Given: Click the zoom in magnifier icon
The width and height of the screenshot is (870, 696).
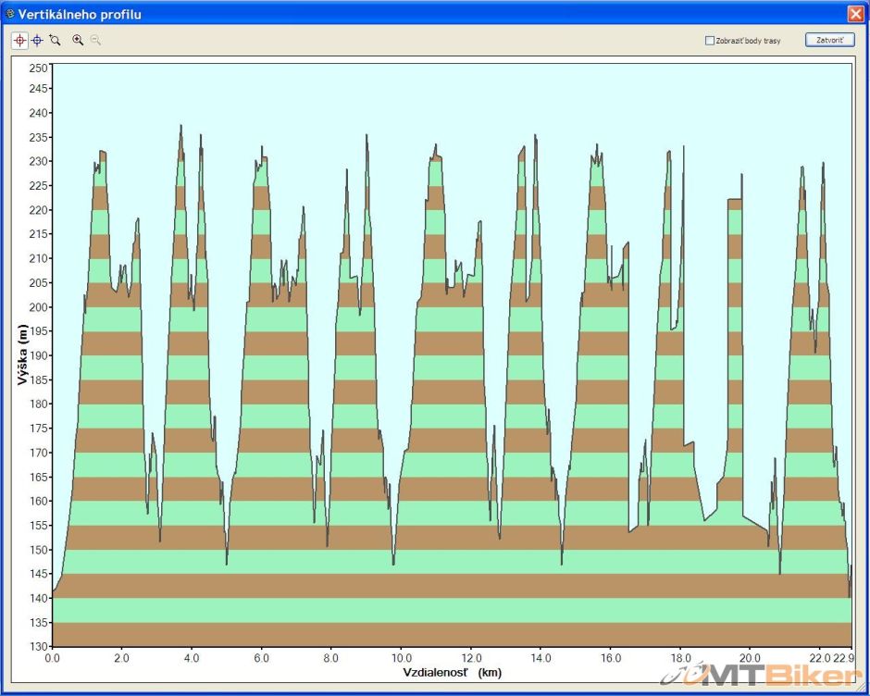Looking at the screenshot, I should (x=78, y=41).
